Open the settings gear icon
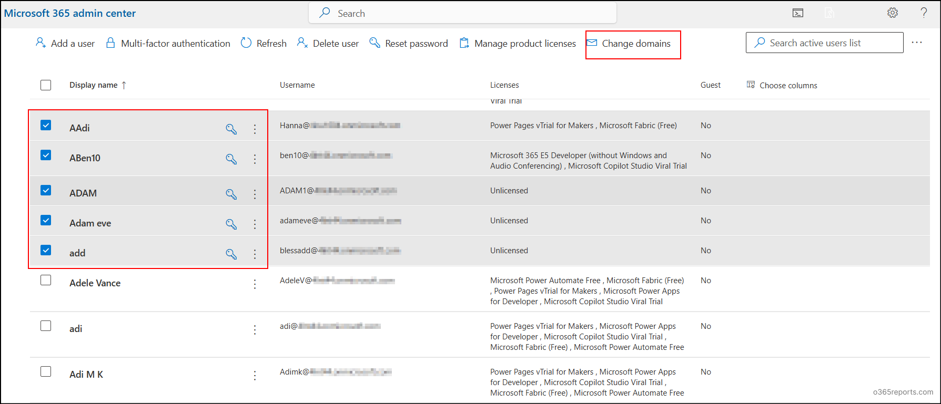The height and width of the screenshot is (404, 941). click(892, 13)
